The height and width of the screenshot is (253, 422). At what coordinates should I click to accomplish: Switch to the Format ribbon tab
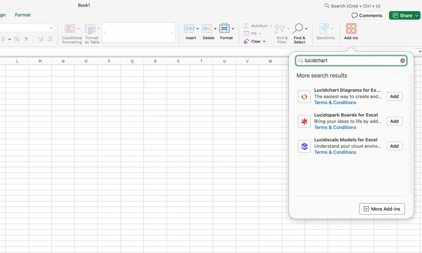pyautogui.click(x=23, y=15)
